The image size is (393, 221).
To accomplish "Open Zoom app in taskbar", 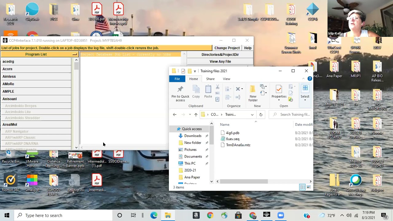I will coord(281,215).
